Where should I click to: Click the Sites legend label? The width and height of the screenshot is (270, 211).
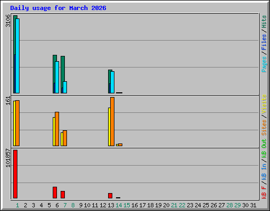tap(264, 128)
